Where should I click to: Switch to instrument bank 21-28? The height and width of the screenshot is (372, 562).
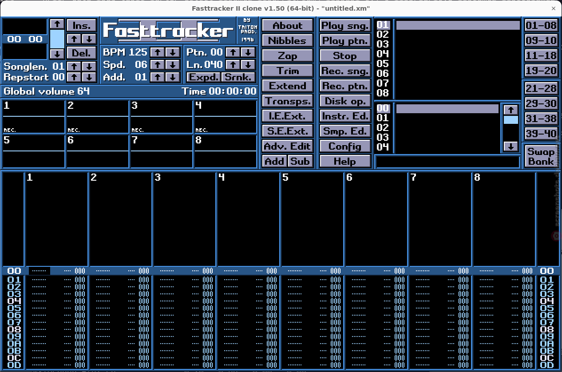point(541,88)
